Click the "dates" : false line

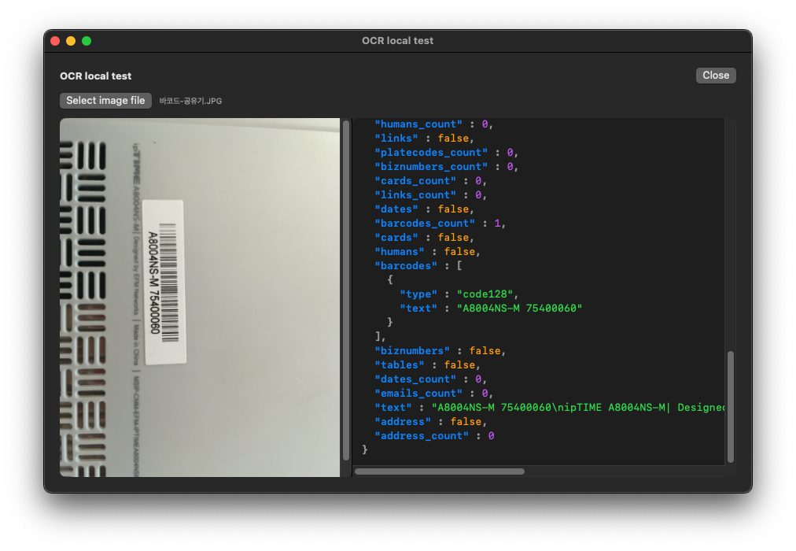(425, 209)
